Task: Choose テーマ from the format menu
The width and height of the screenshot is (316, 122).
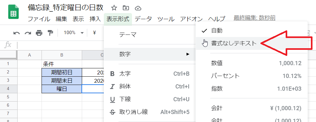Action: [x=150, y=35]
